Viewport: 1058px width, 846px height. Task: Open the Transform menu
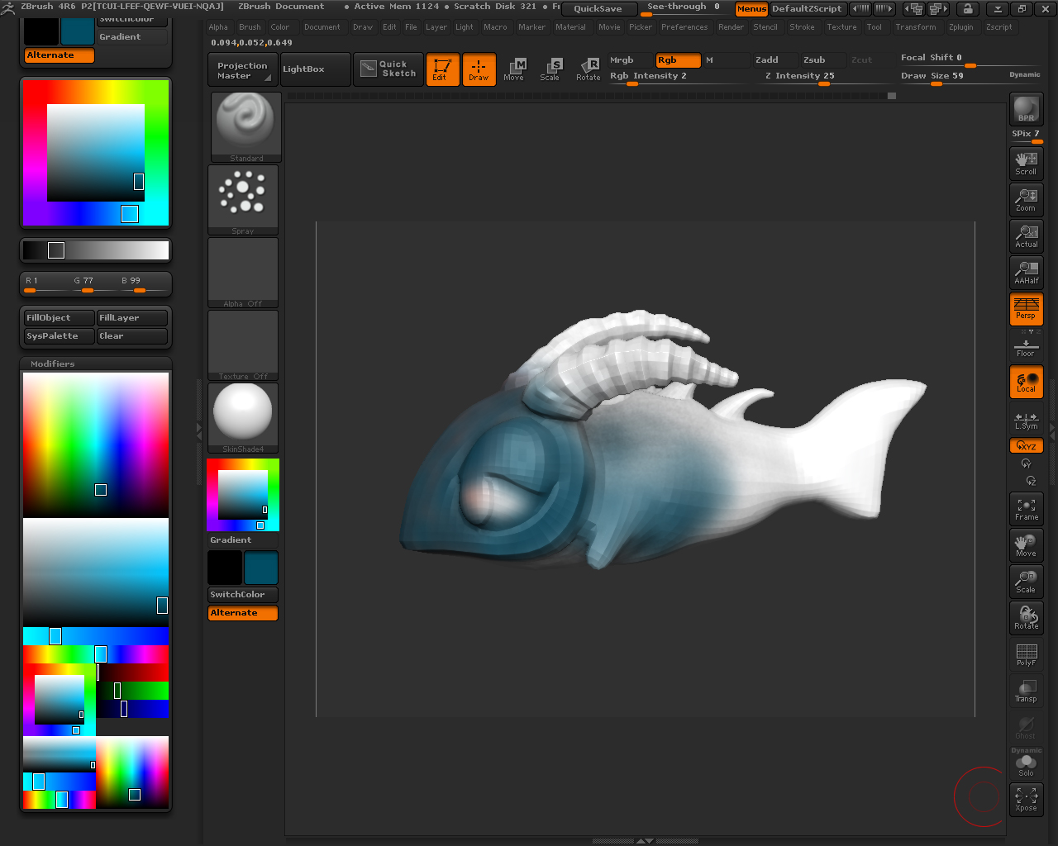pos(916,26)
